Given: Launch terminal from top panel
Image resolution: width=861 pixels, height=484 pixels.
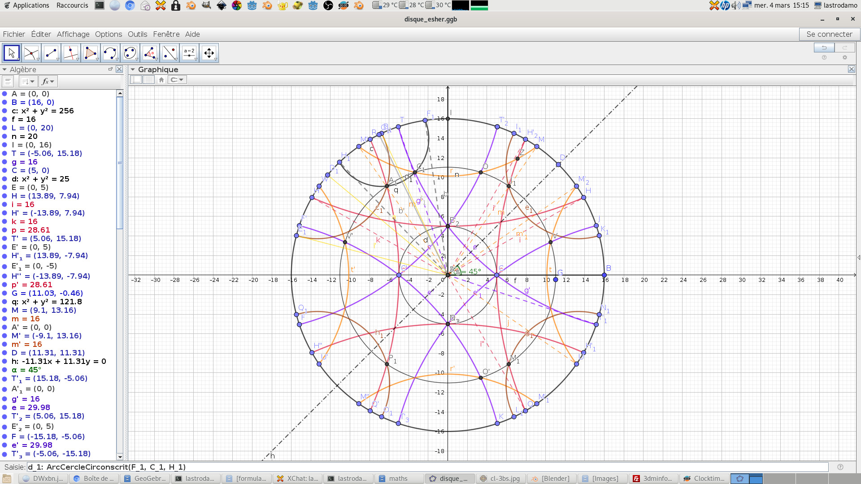Looking at the screenshot, I should coord(100,5).
